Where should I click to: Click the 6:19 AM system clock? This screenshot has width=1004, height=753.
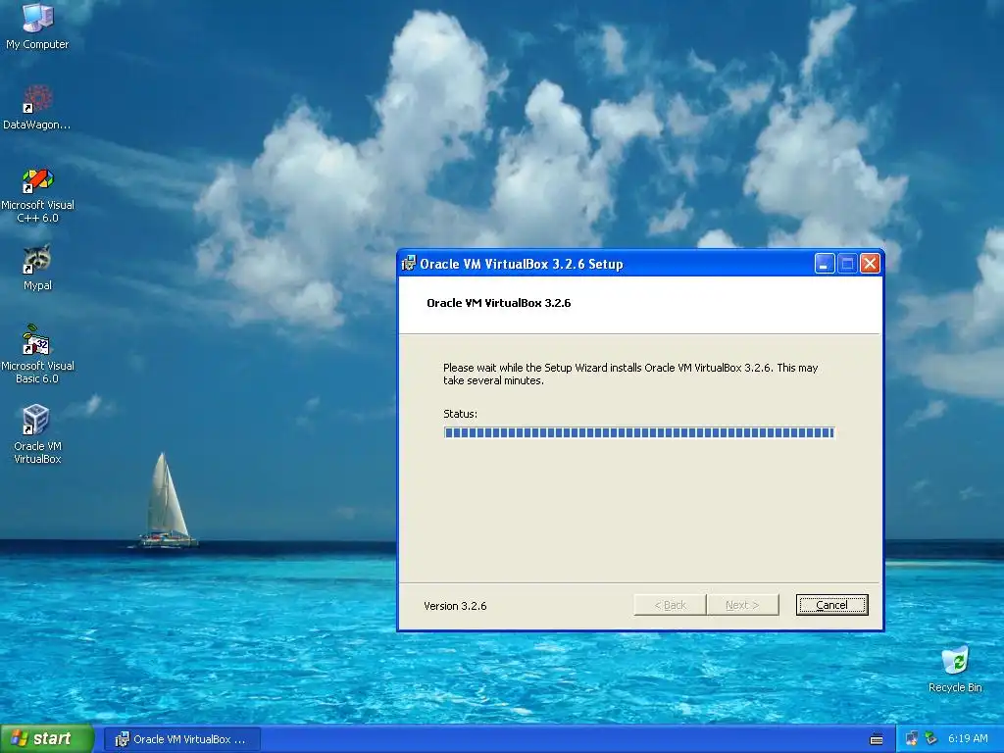click(968, 739)
